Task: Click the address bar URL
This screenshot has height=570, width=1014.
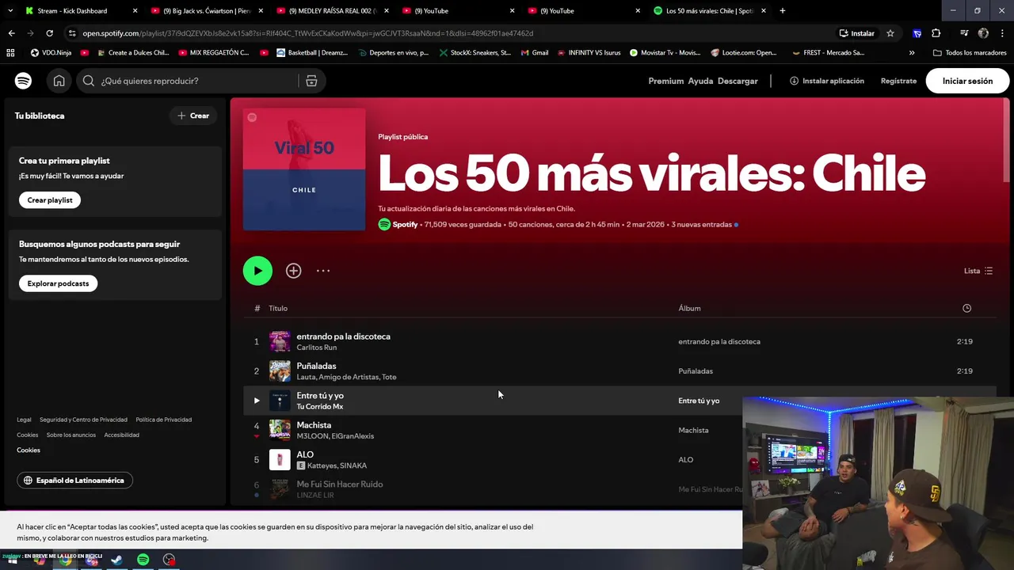Action: (x=307, y=33)
